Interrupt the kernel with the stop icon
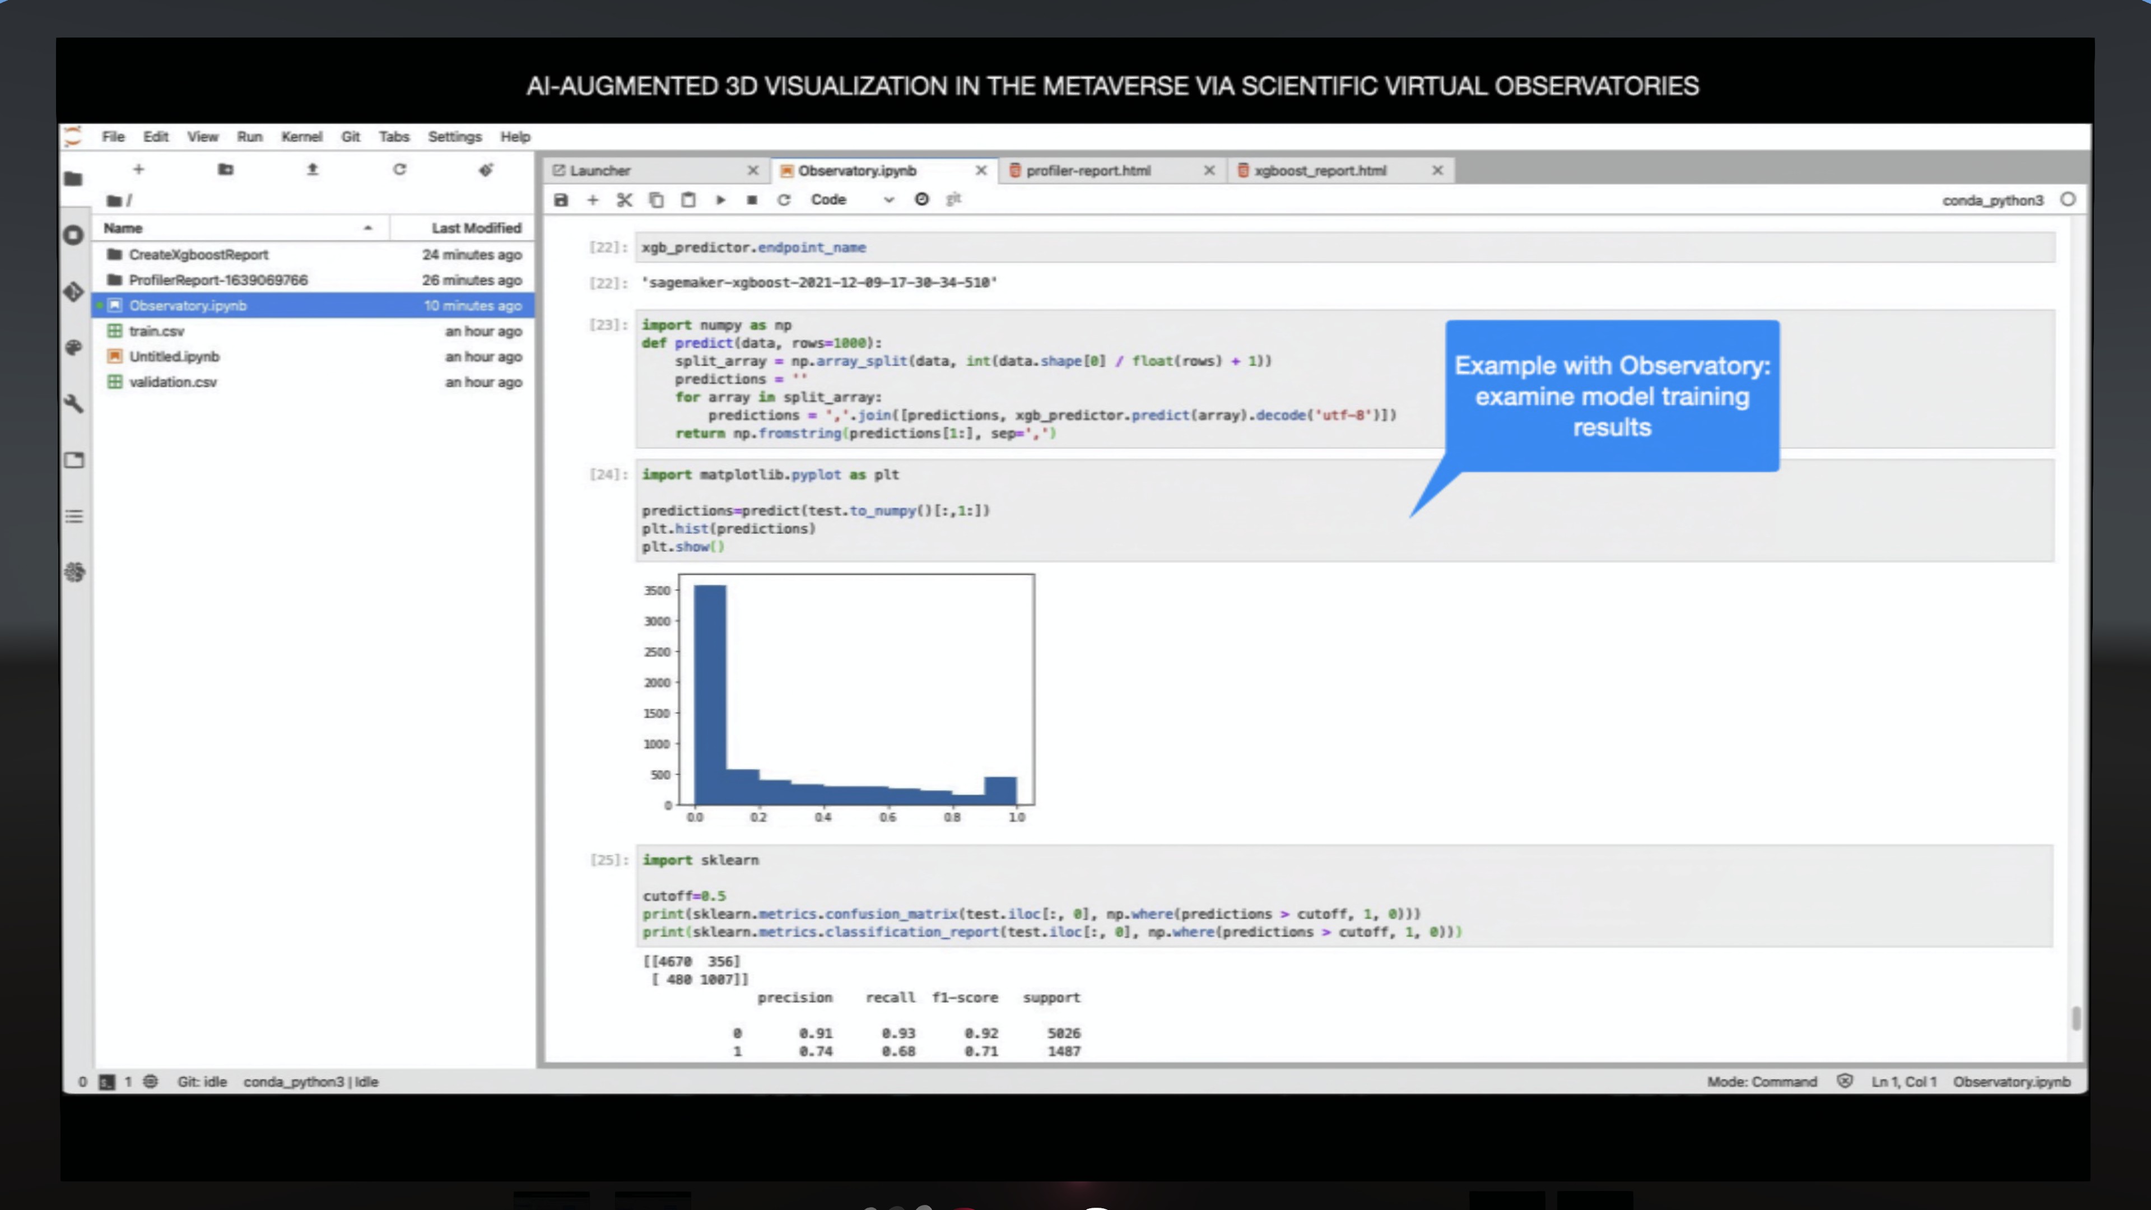This screenshot has width=2151, height=1210. (x=752, y=199)
